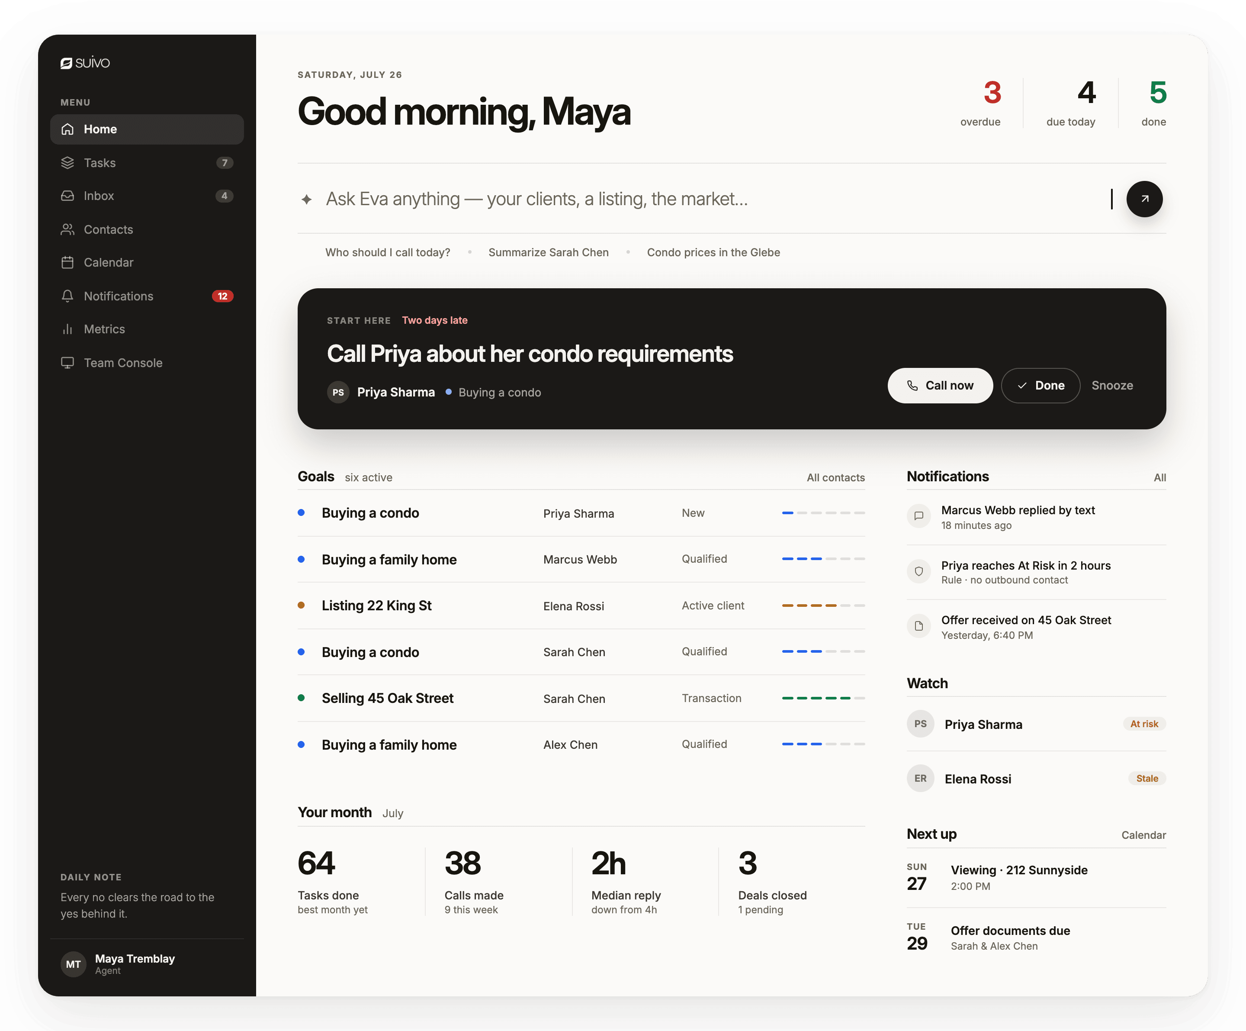Snooze the Call Priya task
Viewport: 1246px width, 1031px height.
pos(1112,385)
